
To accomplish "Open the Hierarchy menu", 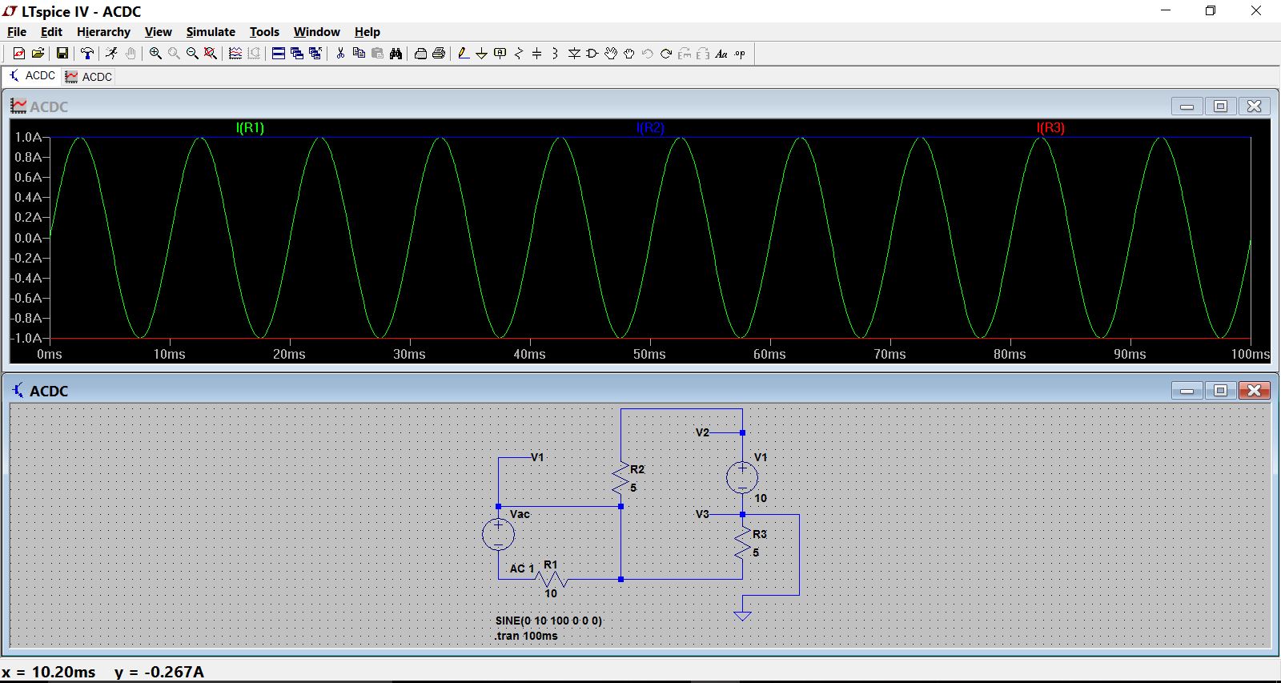I will [x=103, y=32].
